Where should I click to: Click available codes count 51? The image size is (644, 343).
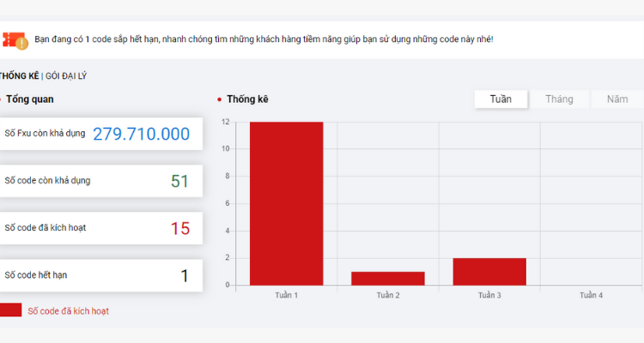[180, 181]
